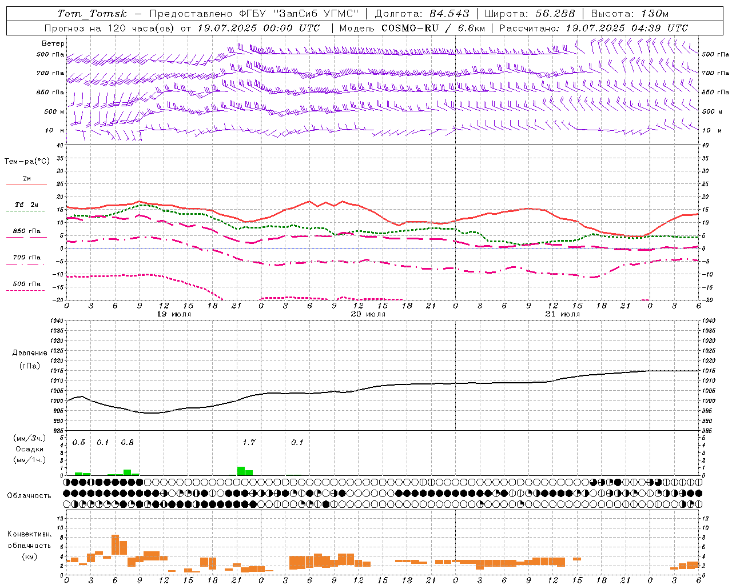Click the Облачность cloudiness label
The width and height of the screenshot is (732, 585).
pyautogui.click(x=29, y=495)
